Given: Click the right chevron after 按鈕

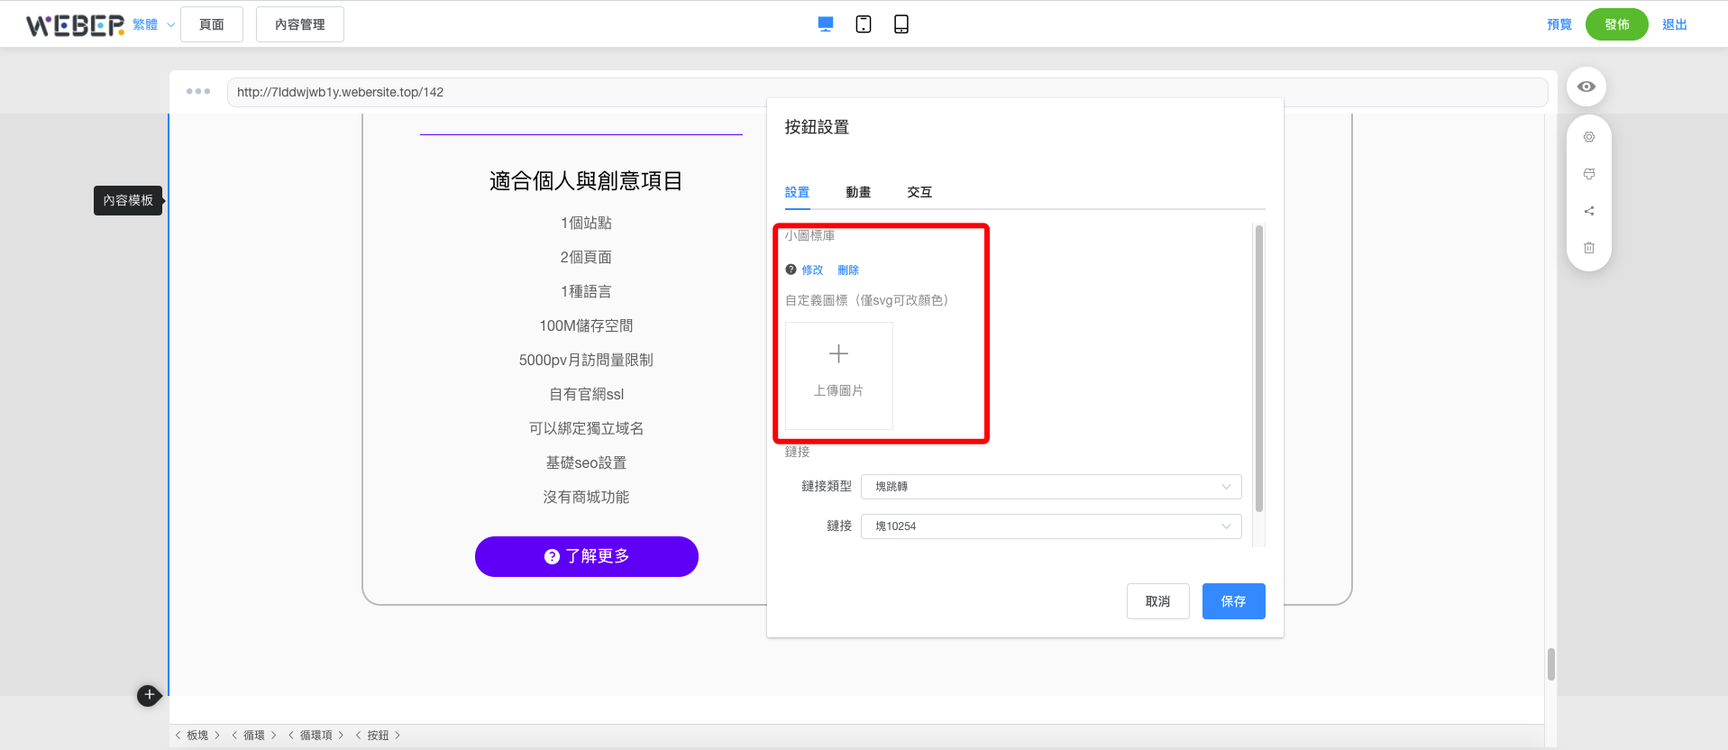Looking at the screenshot, I should coord(398,736).
